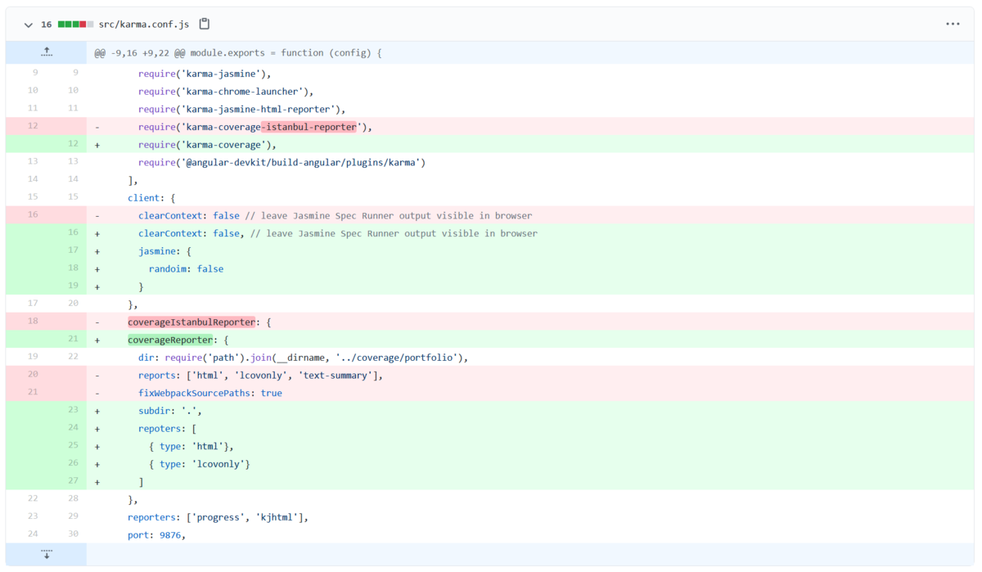This screenshot has width=982, height=572.
Task: Click the removed 'coverageIstanbulReporter: {' line
Action: coord(530,322)
